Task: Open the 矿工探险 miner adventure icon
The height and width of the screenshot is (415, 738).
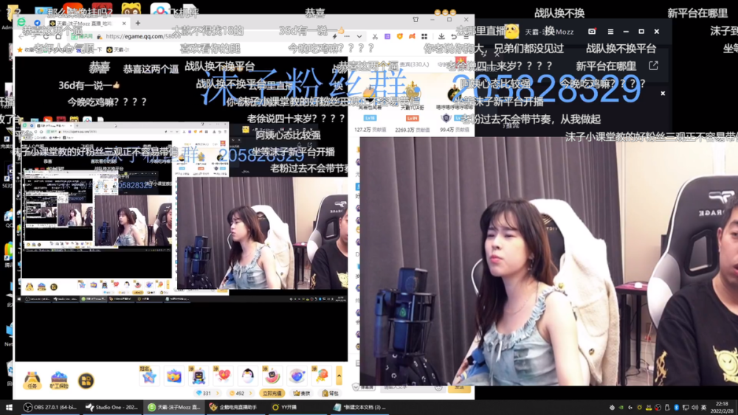Action: [x=59, y=380]
